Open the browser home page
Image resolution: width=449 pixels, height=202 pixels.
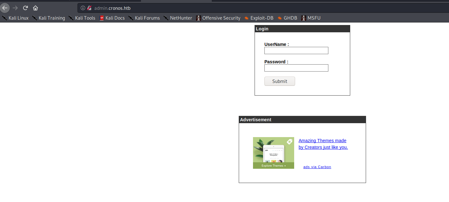click(35, 8)
